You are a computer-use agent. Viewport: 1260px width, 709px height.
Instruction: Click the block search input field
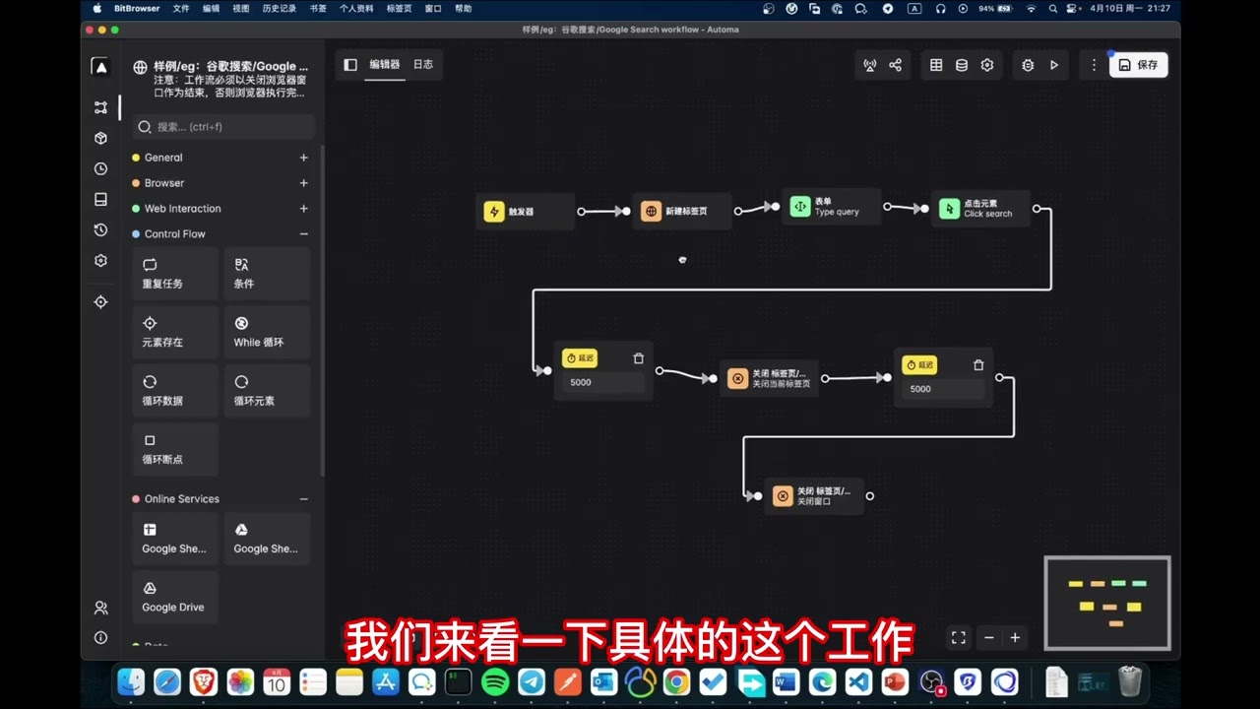click(x=223, y=126)
